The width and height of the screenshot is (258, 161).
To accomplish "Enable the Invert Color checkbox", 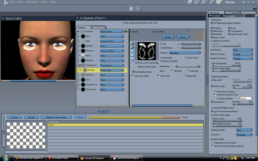I will (x=186, y=58).
